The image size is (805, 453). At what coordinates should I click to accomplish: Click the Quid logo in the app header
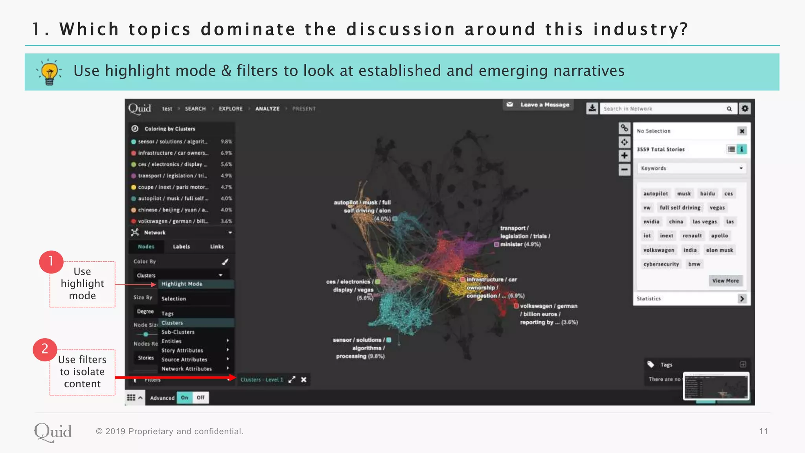coord(140,109)
